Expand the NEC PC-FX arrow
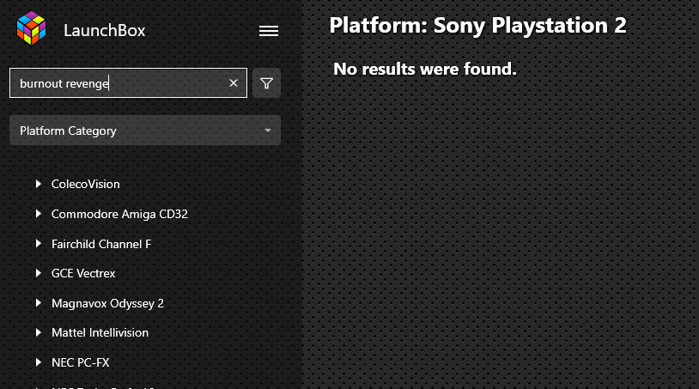 pos(39,362)
